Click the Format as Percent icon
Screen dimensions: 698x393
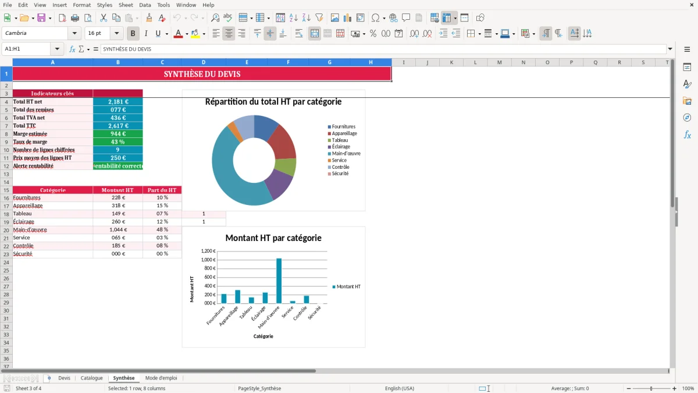(x=373, y=34)
